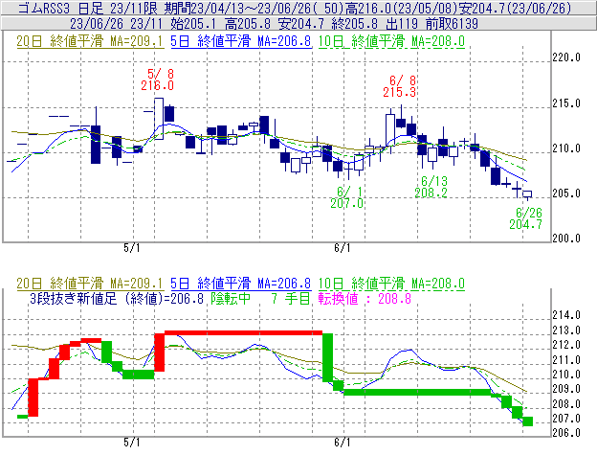The height and width of the screenshot is (455, 597).
Task: Click the long green bar at 209.0 level
Action: tap(417, 392)
